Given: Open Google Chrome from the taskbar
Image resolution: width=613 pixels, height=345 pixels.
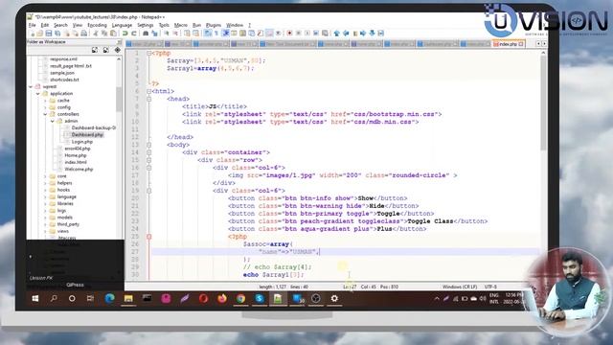Looking at the screenshot, I should [240, 298].
